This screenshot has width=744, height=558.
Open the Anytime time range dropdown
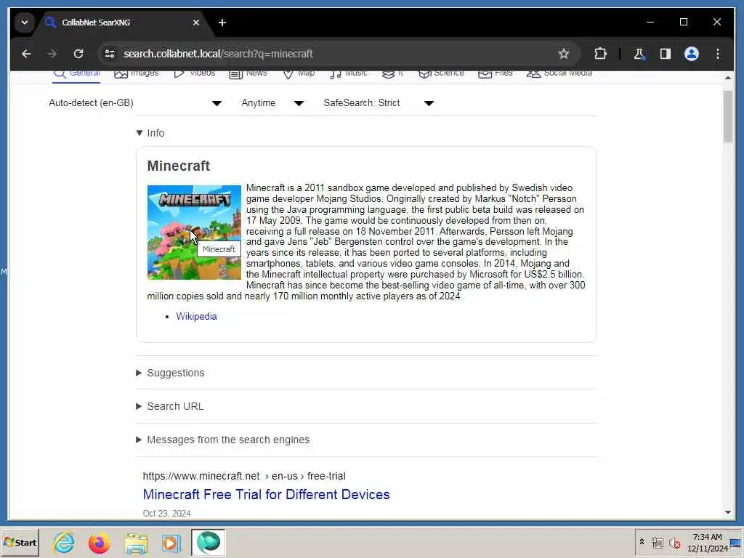click(x=272, y=103)
